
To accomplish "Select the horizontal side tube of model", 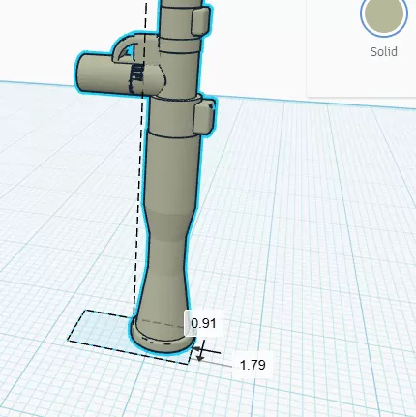I will (104, 74).
